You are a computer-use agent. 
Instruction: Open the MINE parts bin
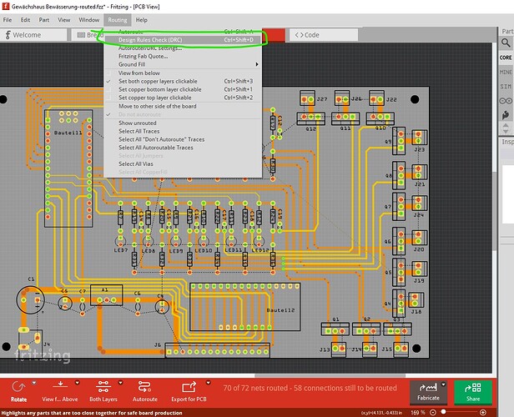click(x=506, y=72)
